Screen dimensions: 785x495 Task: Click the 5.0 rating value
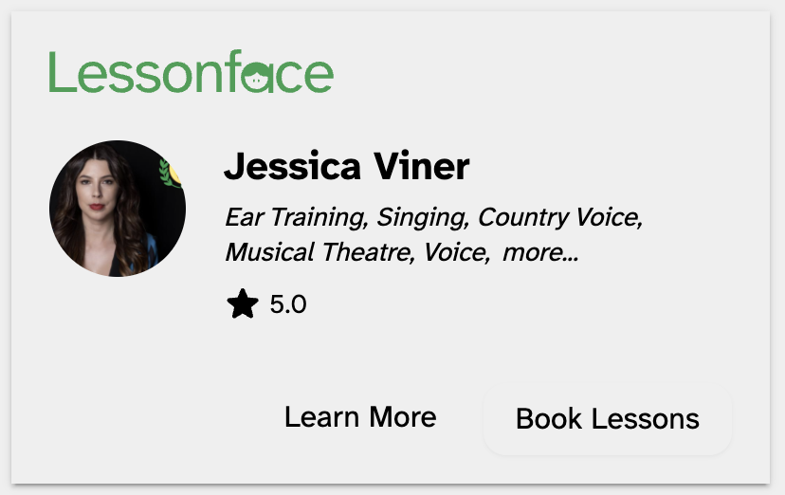(x=288, y=304)
